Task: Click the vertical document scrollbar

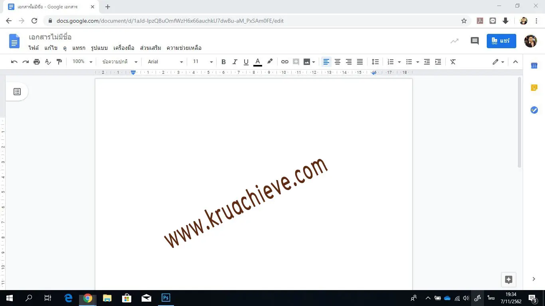Action: pyautogui.click(x=519, y=122)
